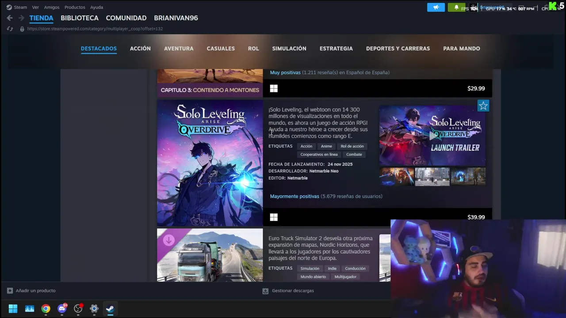Image resolution: width=566 pixels, height=318 pixels.
Task: Click the Gestionar descargas download icon
Action: (x=265, y=291)
